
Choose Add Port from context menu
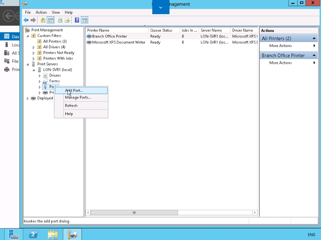coord(74,91)
